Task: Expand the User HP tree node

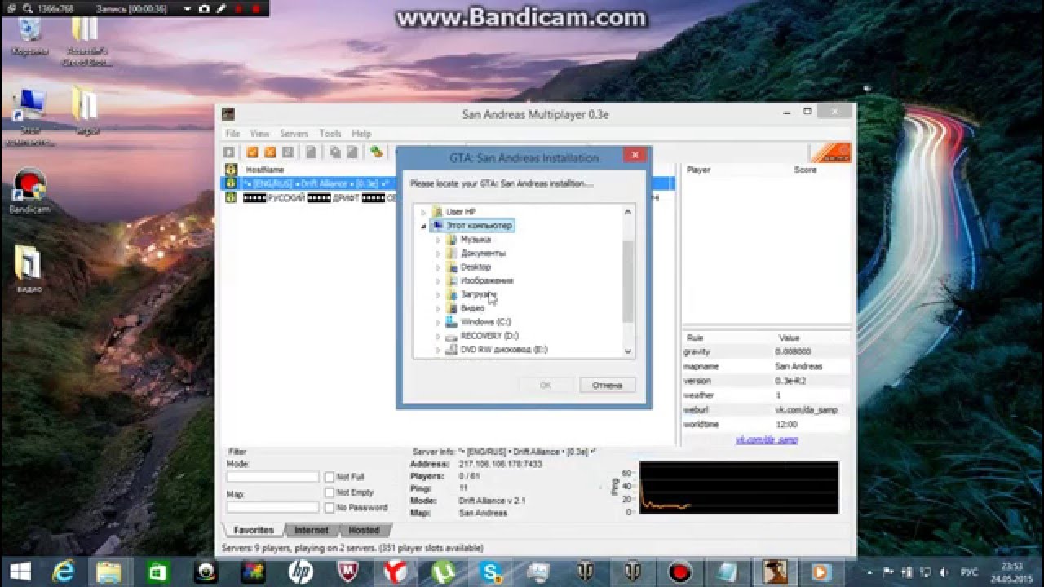Action: (423, 212)
